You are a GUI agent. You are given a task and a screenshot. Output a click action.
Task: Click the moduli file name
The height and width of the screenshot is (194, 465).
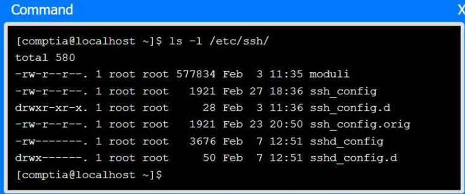click(329, 74)
